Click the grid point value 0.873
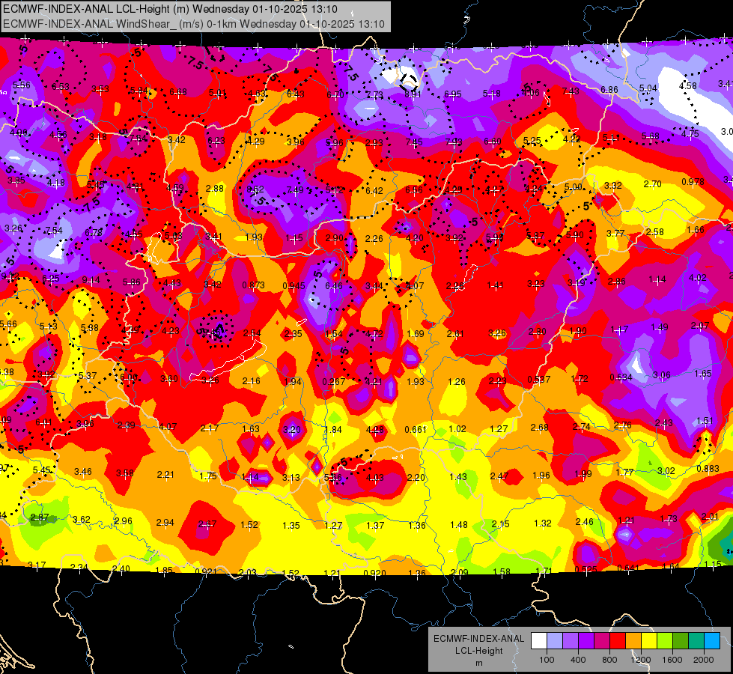This screenshot has width=733, height=674. tap(254, 285)
